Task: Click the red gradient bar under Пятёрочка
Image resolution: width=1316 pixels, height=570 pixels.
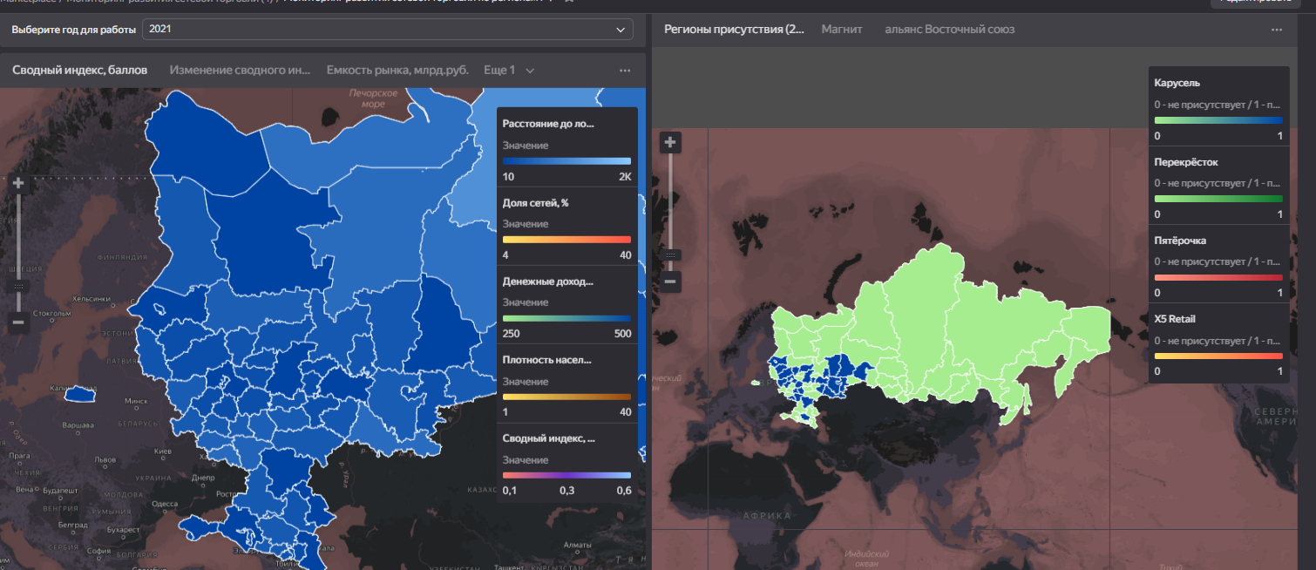Action: click(1218, 277)
